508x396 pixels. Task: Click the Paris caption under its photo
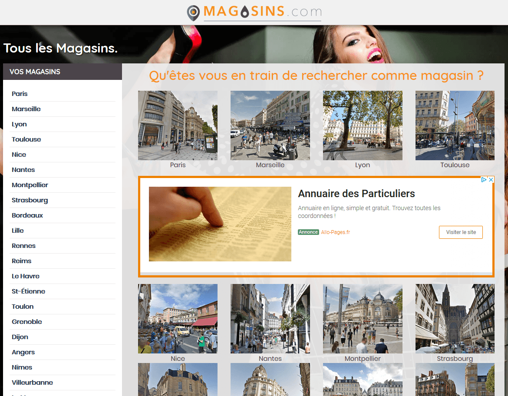click(x=178, y=165)
